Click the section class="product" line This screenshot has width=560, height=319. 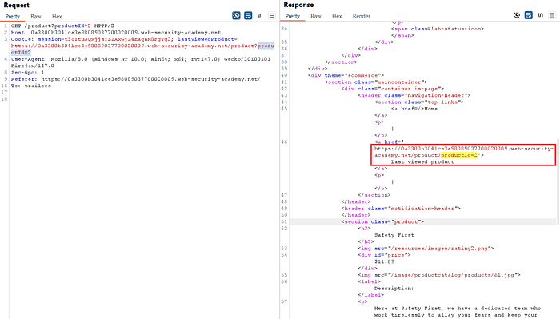tap(382, 221)
